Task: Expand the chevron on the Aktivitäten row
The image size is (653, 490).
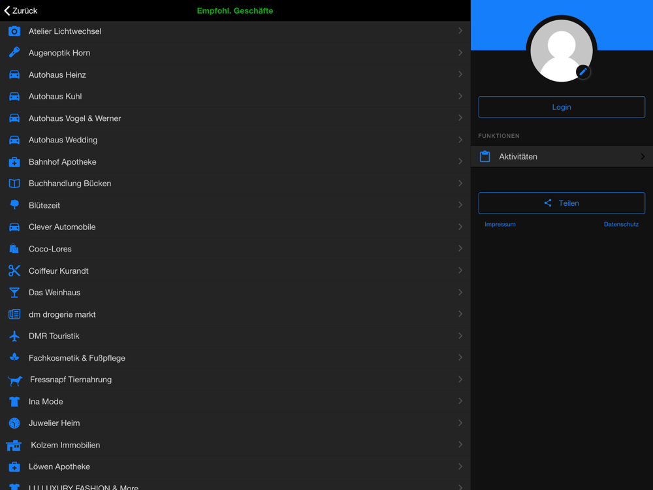Action: point(643,157)
